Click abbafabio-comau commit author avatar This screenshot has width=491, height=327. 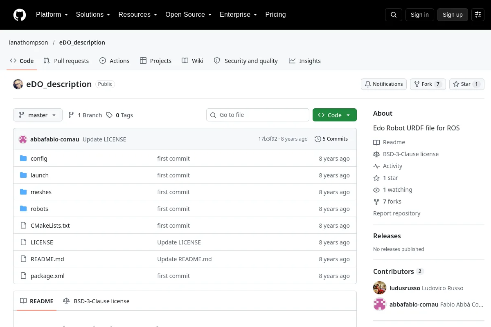(23, 139)
